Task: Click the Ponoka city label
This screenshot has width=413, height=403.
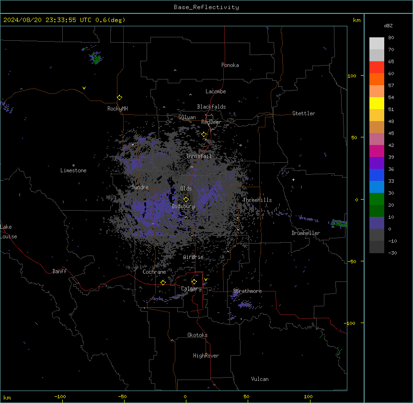Action: pyautogui.click(x=230, y=65)
